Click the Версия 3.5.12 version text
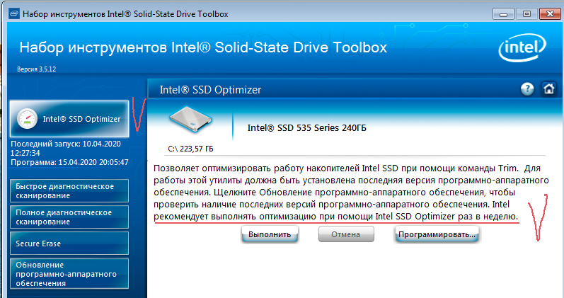The height and width of the screenshot is (298, 564). [x=38, y=69]
